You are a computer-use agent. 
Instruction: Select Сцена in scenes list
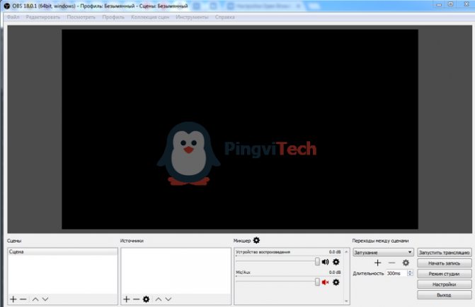tap(62, 252)
